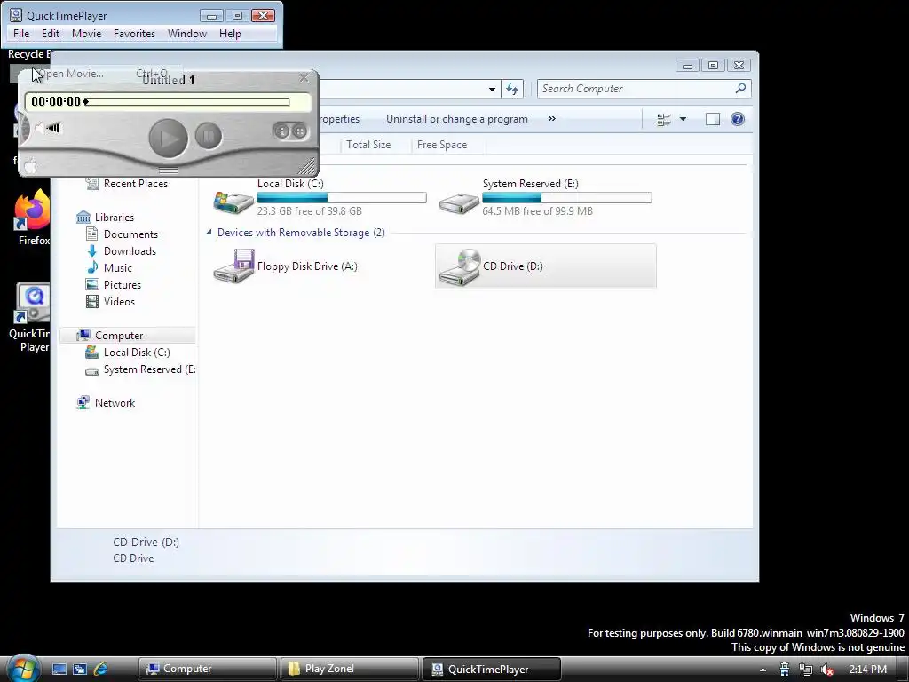This screenshot has height=682, width=909.
Task: Click the speaker icon in QuickTime player
Action: pos(39,128)
